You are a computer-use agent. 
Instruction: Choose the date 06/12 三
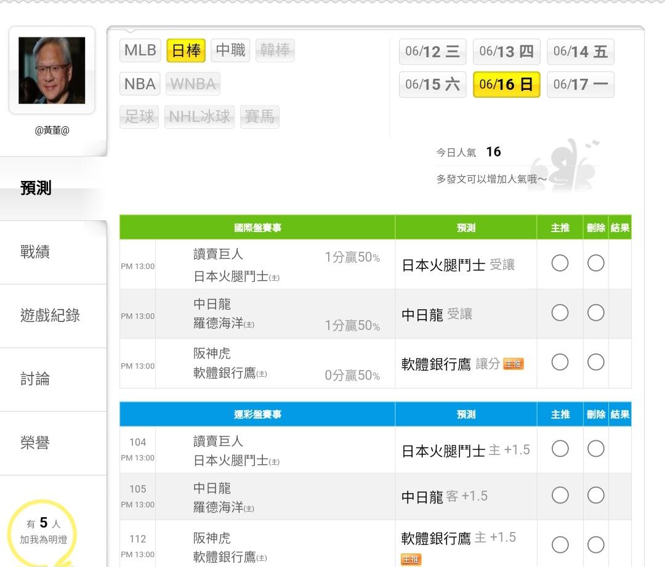coord(432,52)
